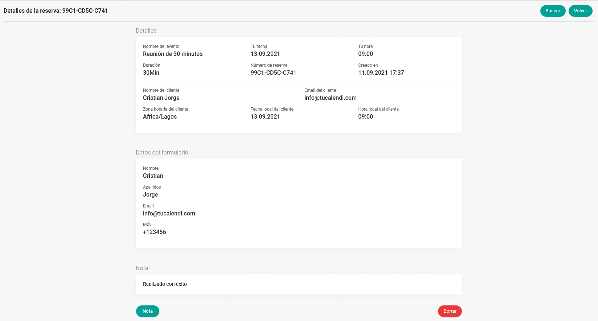Select booking number under 'Número de reserva'
The height and width of the screenshot is (321, 598).
[273, 73]
